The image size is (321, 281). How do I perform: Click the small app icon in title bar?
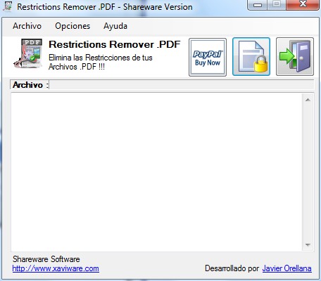[8, 6]
